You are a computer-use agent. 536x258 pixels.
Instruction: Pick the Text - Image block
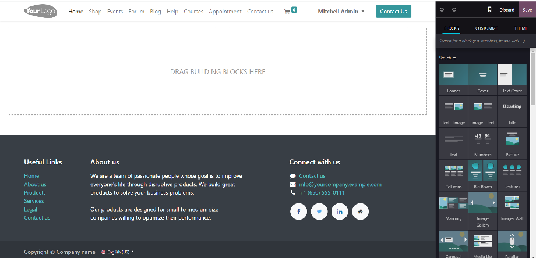click(x=453, y=111)
